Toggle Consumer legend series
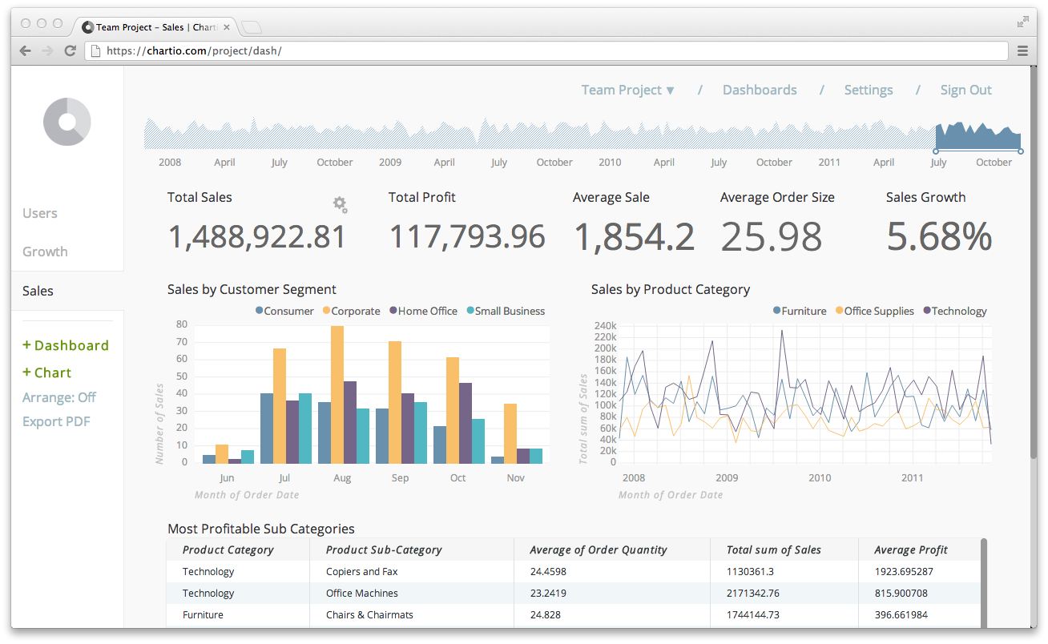Image resolution: width=1048 pixels, height=644 pixels. (284, 311)
